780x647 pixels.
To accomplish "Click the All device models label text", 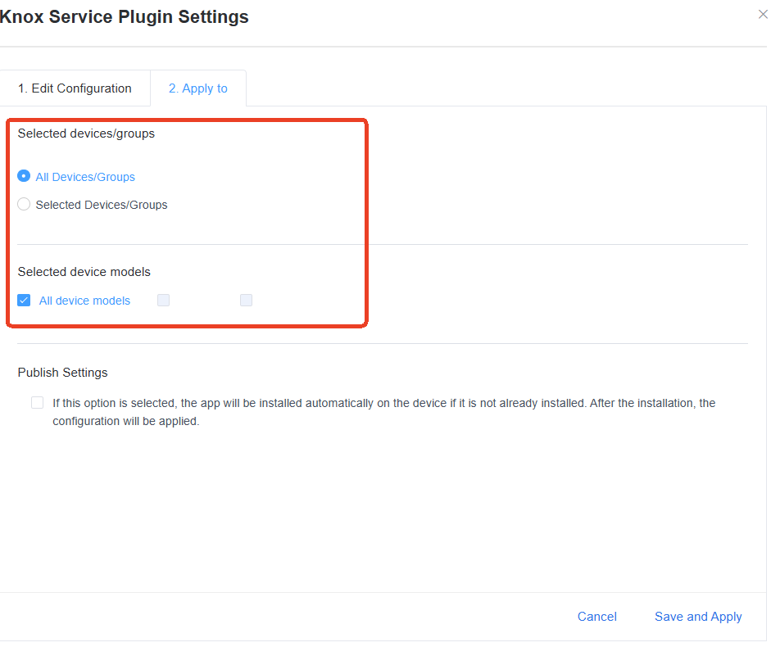I will 84,301.
